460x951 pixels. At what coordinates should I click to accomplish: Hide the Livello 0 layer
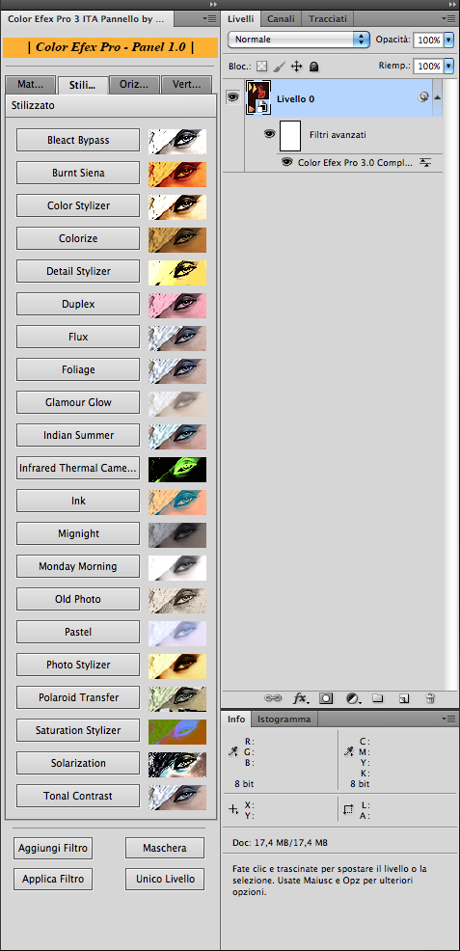pos(232,97)
